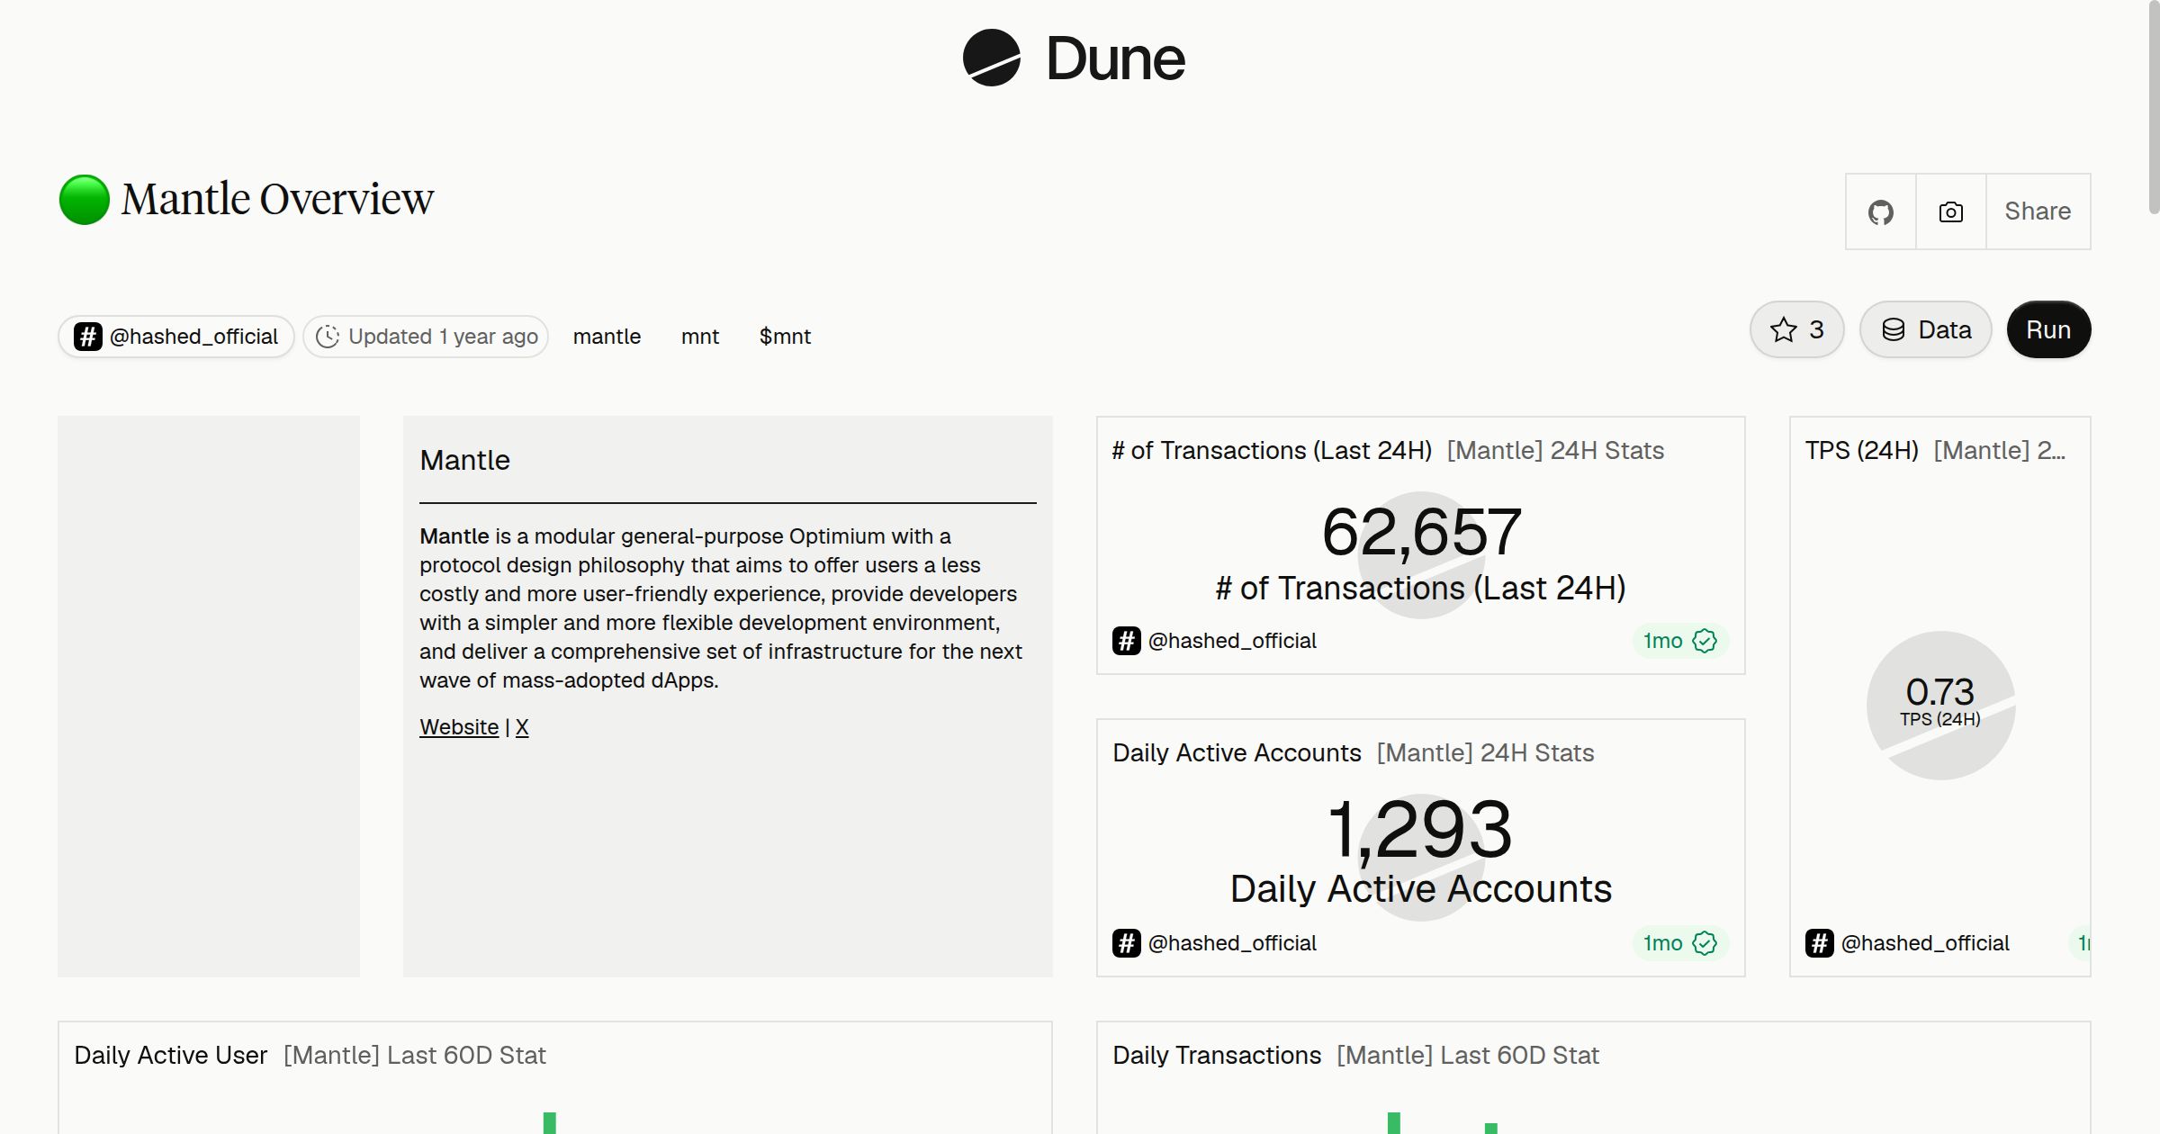Viewport: 2160px width, 1134px height.
Task: Open [Mantle] Last 60D Stat link for Daily Active User
Action: coord(415,1055)
